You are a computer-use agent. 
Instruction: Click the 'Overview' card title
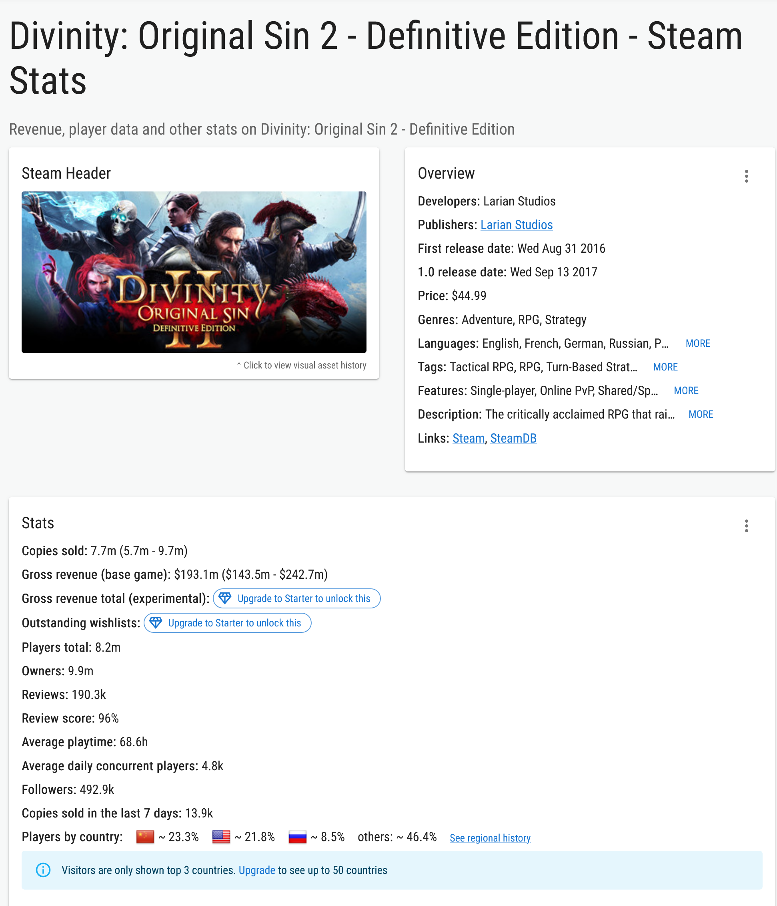(447, 173)
